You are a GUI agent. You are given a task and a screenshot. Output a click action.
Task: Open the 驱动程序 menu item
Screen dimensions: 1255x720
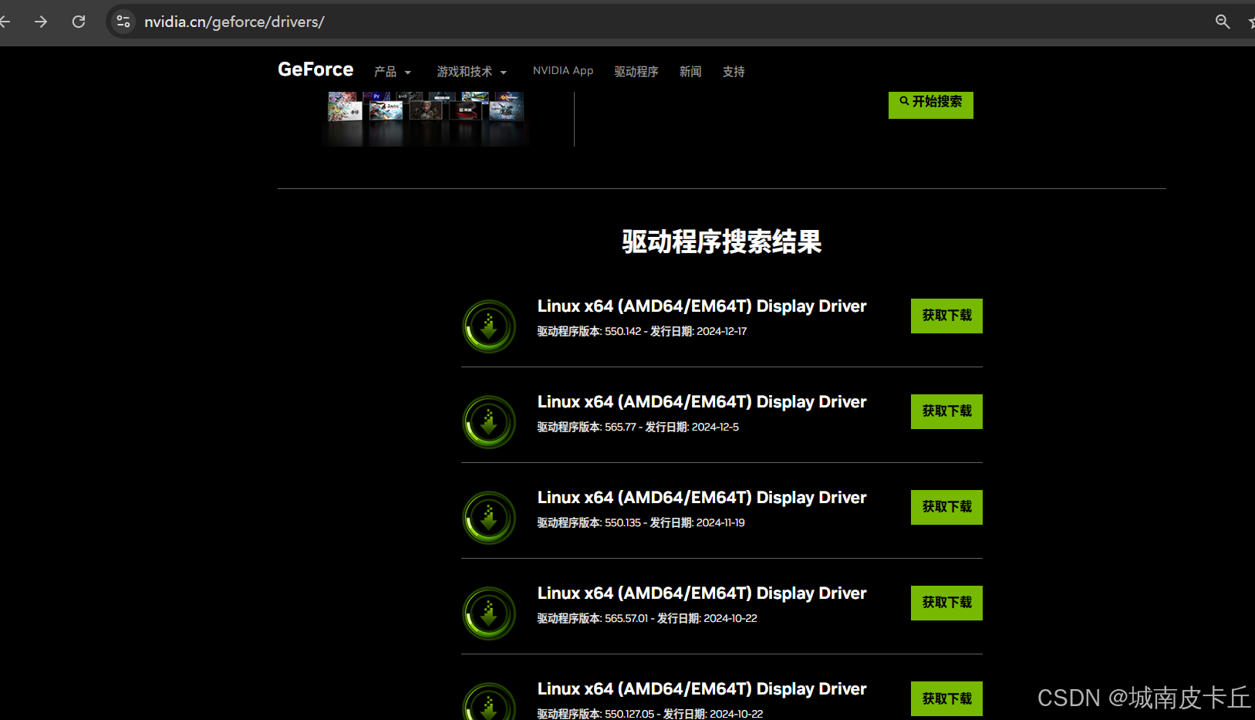click(x=636, y=72)
